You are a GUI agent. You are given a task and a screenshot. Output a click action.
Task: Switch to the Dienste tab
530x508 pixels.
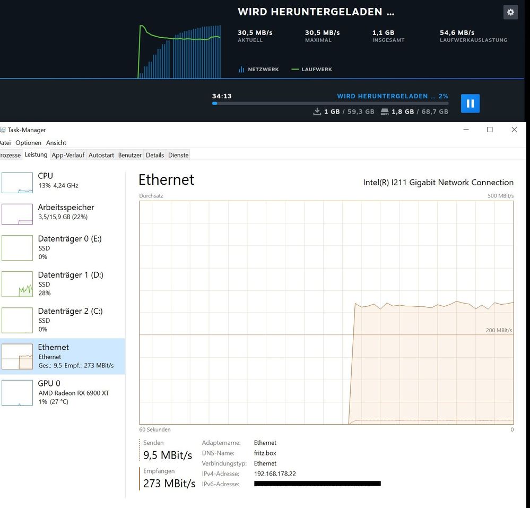click(x=178, y=155)
